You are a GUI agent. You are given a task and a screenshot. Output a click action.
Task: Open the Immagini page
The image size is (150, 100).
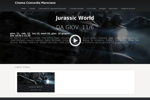tap(102, 8)
